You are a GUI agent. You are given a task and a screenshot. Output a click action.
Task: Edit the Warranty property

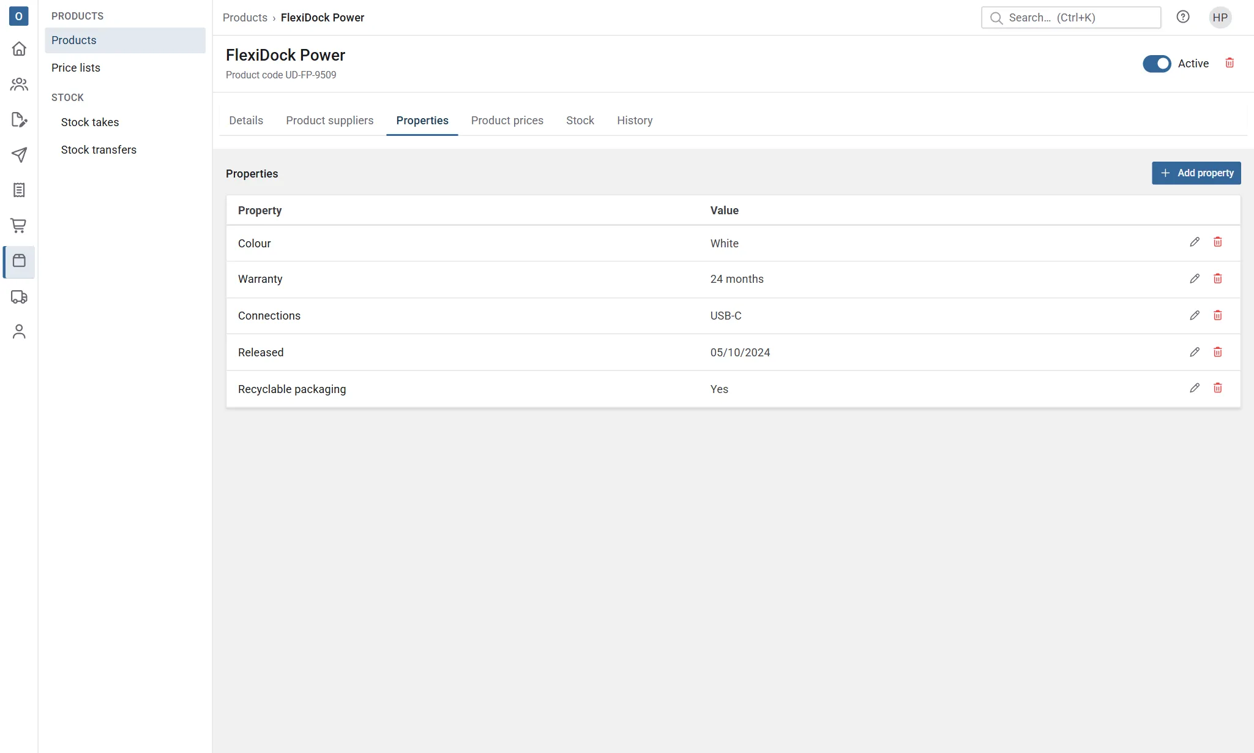pos(1195,279)
